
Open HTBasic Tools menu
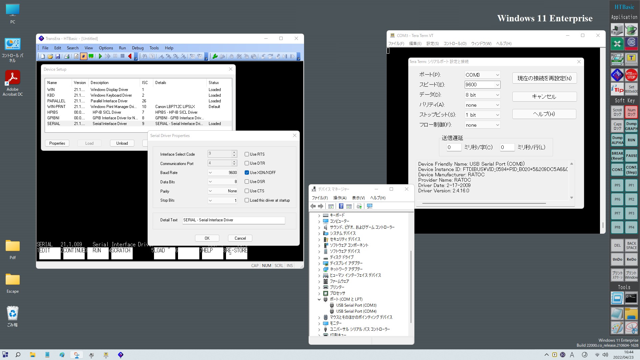154,48
